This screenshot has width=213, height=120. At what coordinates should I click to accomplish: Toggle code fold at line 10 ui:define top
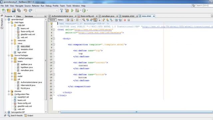[54, 50]
